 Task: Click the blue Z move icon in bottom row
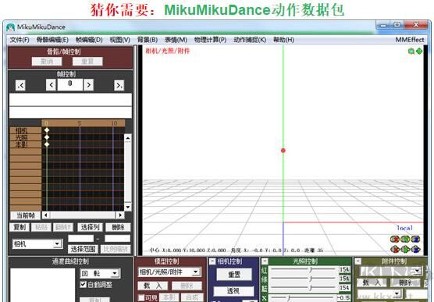(x=415, y=250)
